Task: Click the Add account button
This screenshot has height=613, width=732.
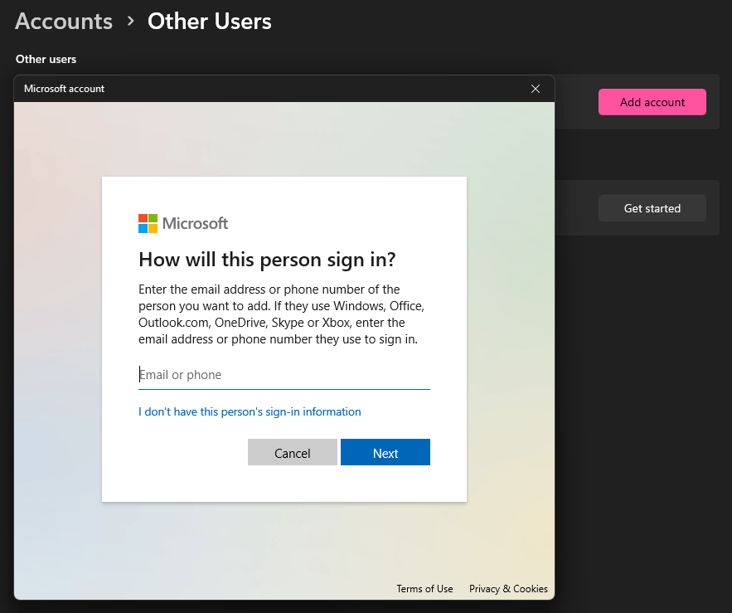Action: (x=652, y=102)
